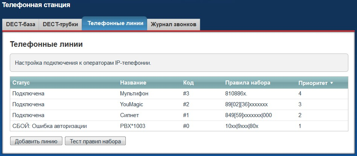The width and height of the screenshot is (357, 156).
Task: Click the Статус column header
Action: (x=21, y=82)
